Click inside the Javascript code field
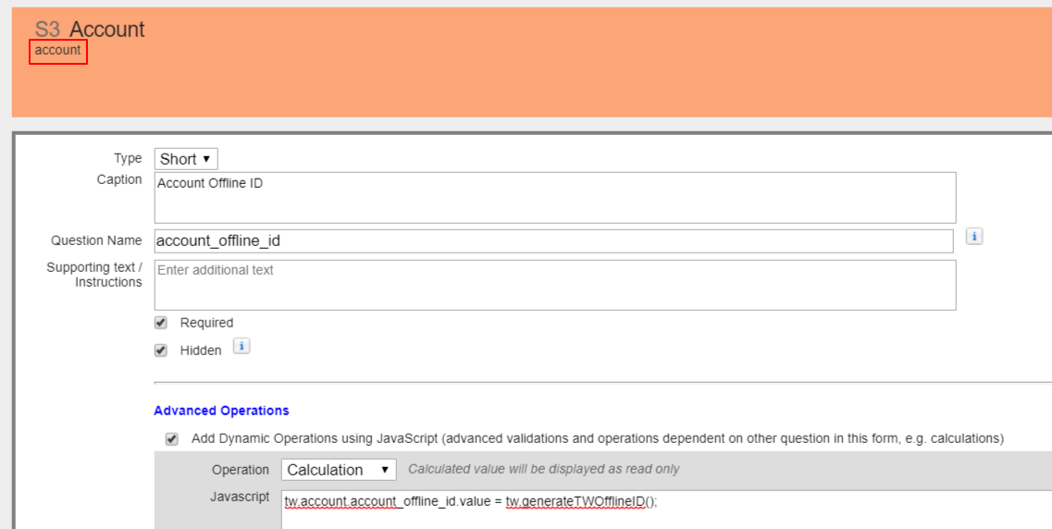Viewport: 1052px width, 529px height. tap(666, 510)
